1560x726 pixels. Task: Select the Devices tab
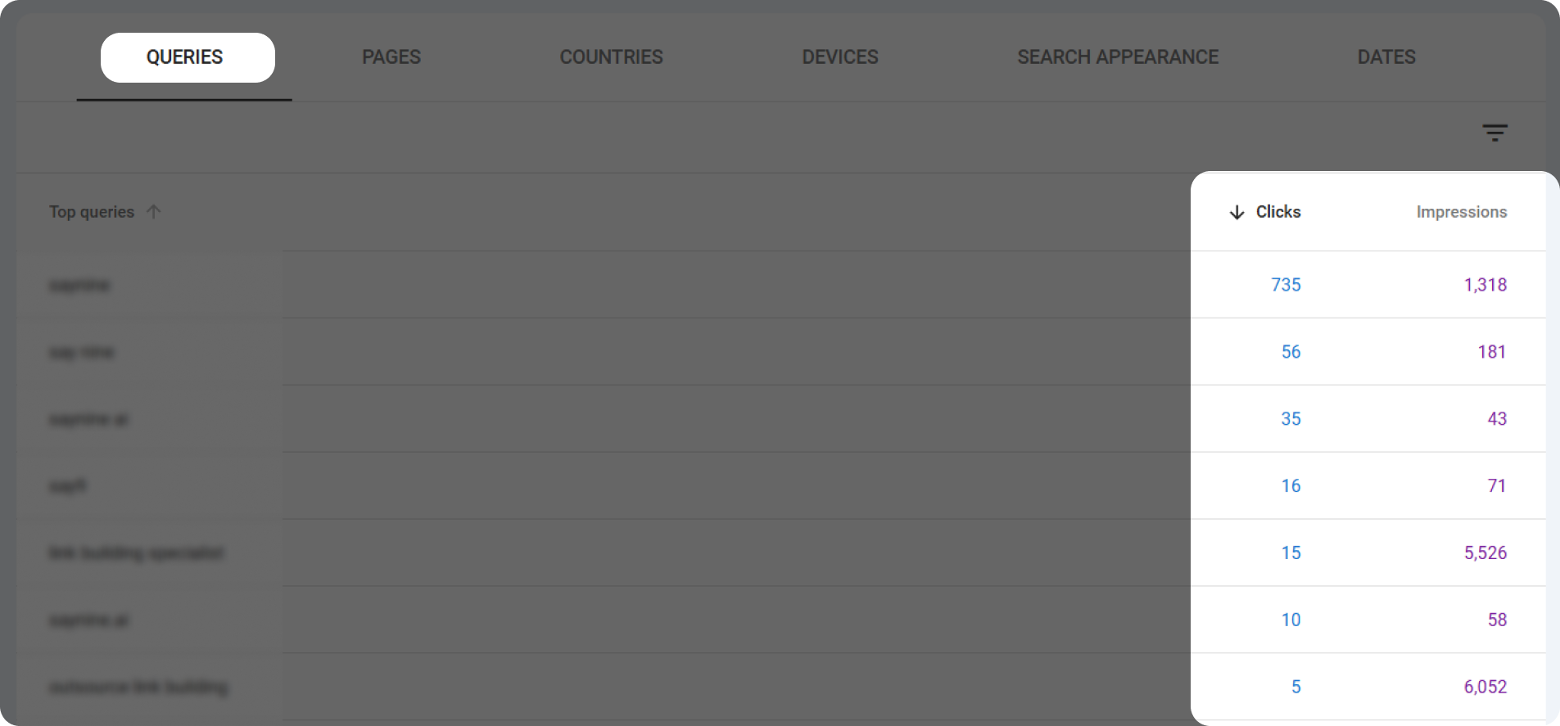coord(839,57)
